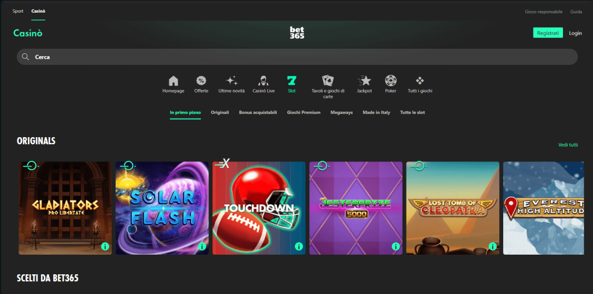Viewport: 593px width, 294px height.
Task: Open the Giochi Premium tab
Action: [x=303, y=113]
